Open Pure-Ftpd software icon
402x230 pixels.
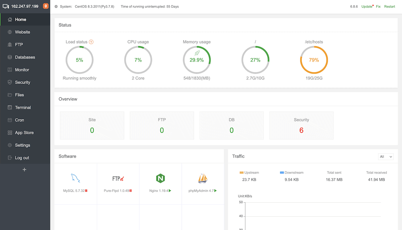coord(118,178)
